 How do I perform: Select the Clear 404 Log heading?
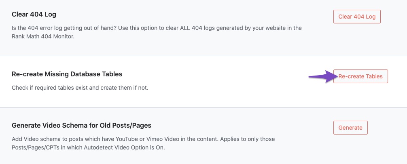click(x=34, y=15)
